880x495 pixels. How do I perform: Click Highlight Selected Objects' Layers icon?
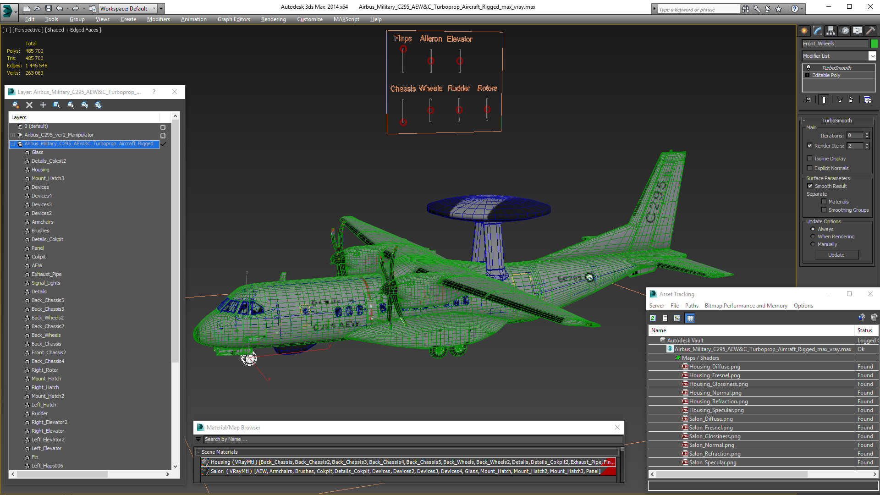point(71,105)
